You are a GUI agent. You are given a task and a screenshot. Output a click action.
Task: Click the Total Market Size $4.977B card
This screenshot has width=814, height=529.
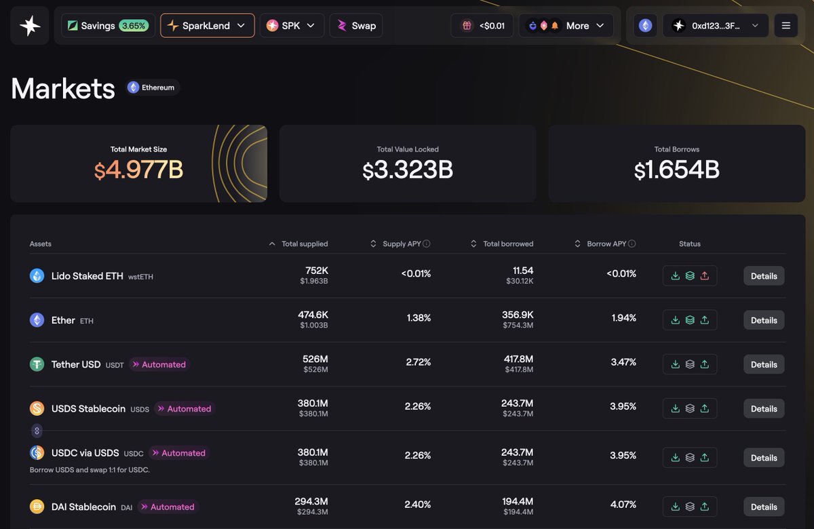point(138,163)
